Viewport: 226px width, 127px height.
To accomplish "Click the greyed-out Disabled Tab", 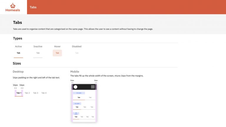I will pos(77,53).
